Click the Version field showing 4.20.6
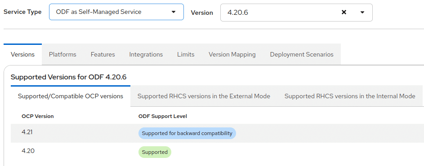This screenshot has height=166, width=424. tap(296, 13)
